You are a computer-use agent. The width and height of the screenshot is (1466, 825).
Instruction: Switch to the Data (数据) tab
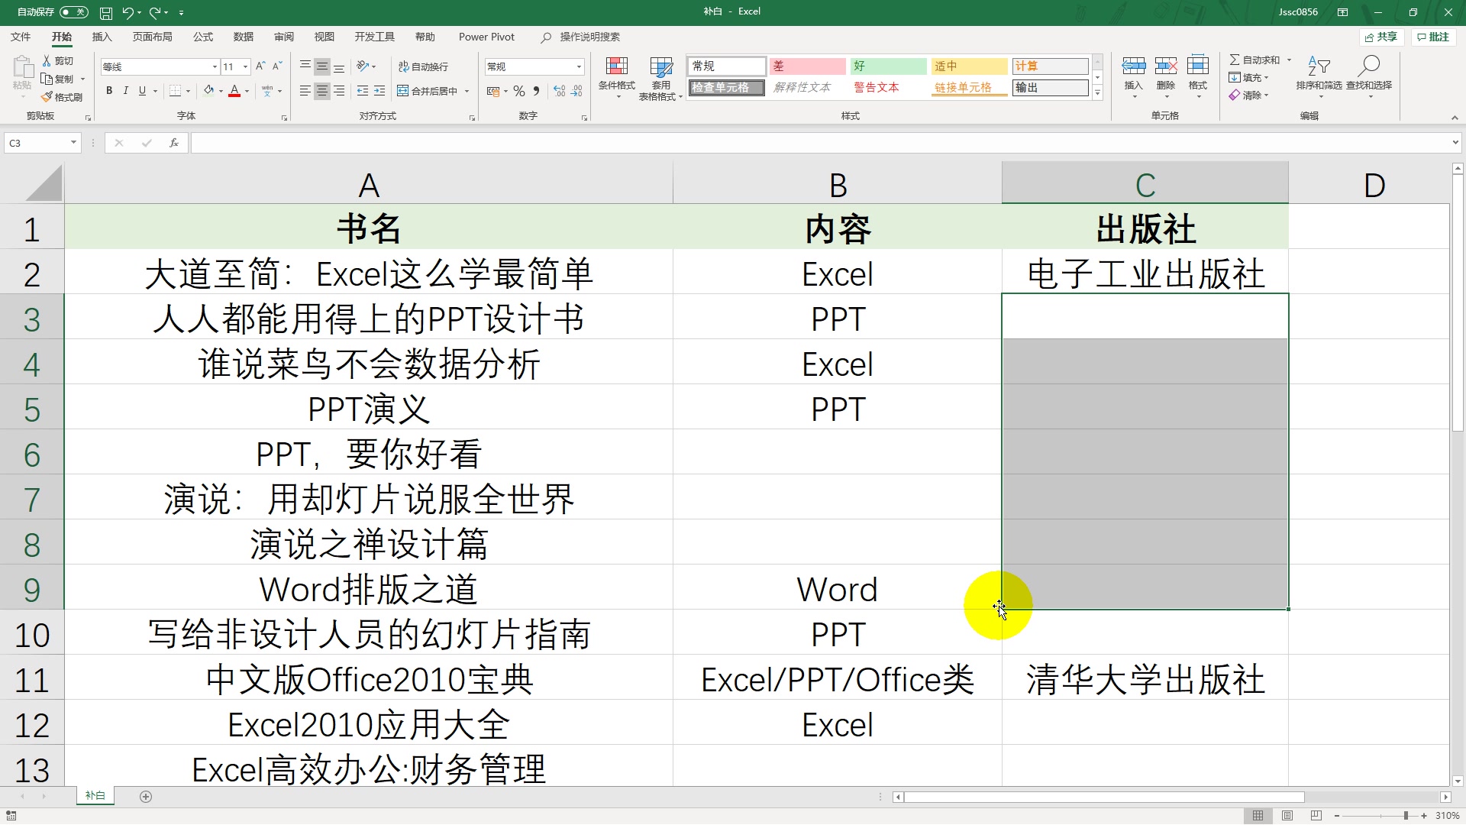[x=243, y=37]
